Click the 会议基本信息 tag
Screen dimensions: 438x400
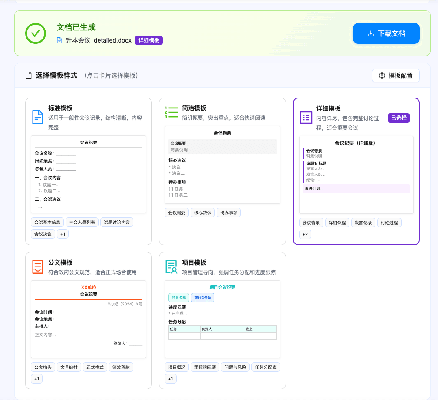pyautogui.click(x=47, y=222)
